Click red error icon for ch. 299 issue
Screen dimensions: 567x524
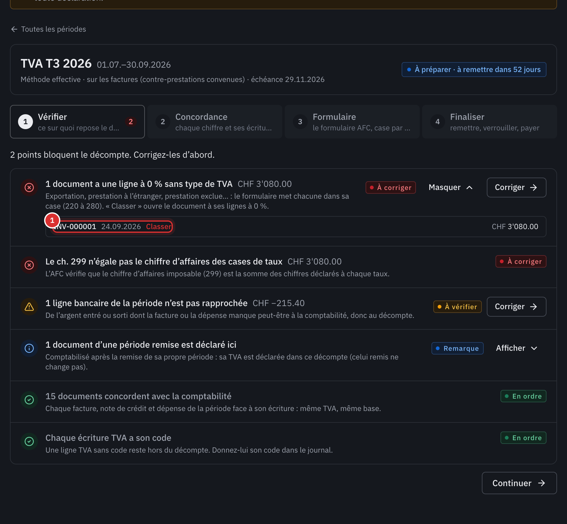point(29,265)
